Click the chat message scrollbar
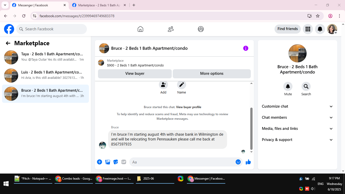This screenshot has width=345, height=194. [x=251, y=129]
